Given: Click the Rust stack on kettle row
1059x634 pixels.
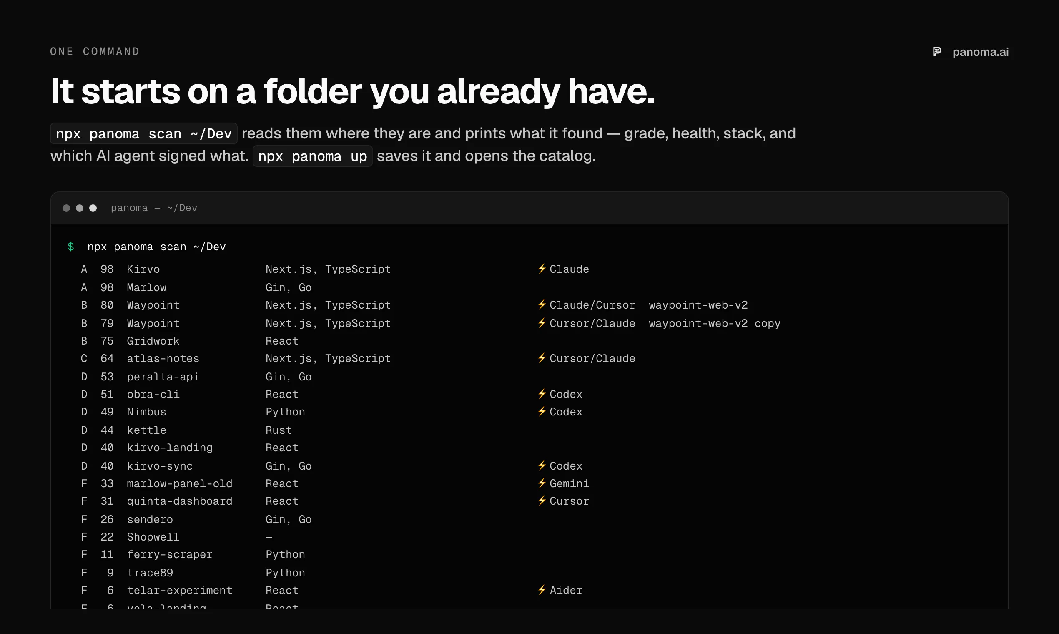Looking at the screenshot, I should (x=279, y=430).
